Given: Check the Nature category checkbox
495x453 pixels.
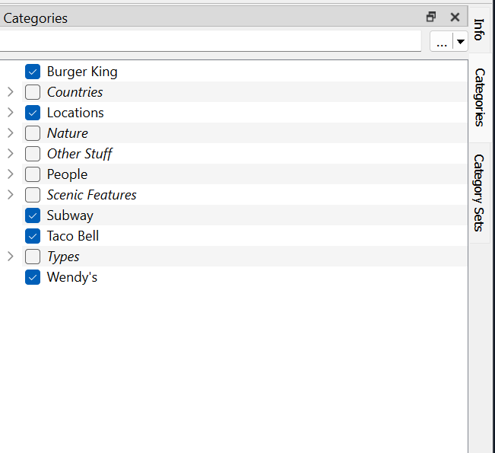Looking at the screenshot, I should [x=33, y=133].
